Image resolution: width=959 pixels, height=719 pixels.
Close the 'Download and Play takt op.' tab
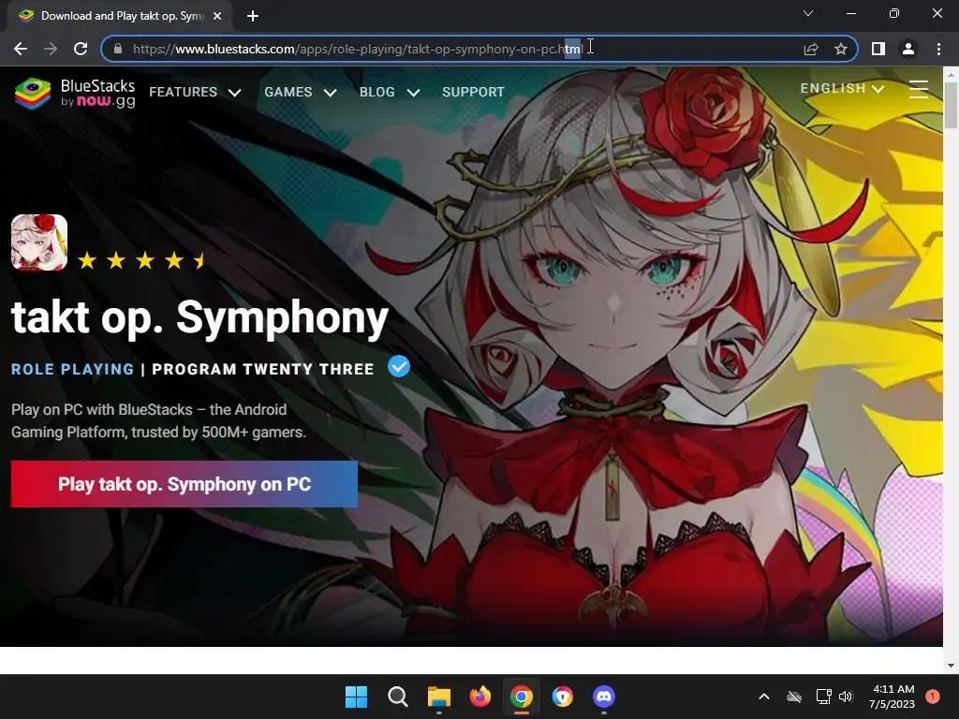tap(217, 16)
